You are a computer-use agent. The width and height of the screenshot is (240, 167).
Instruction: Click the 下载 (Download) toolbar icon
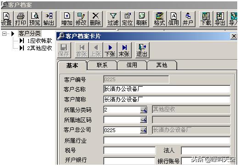206,19
